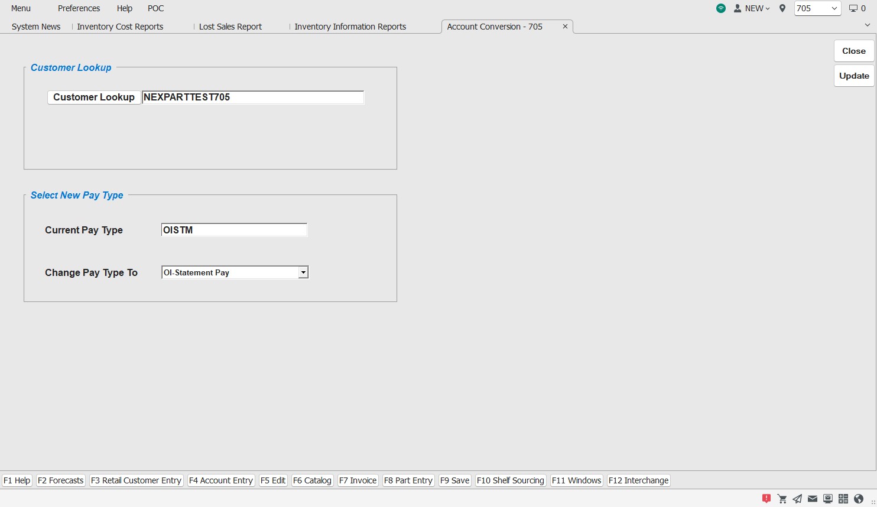Open the Preferences menu

tap(79, 8)
